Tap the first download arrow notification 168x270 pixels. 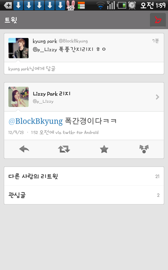pos(18,5)
